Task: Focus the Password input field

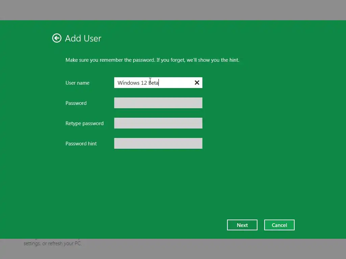Action: click(x=158, y=103)
